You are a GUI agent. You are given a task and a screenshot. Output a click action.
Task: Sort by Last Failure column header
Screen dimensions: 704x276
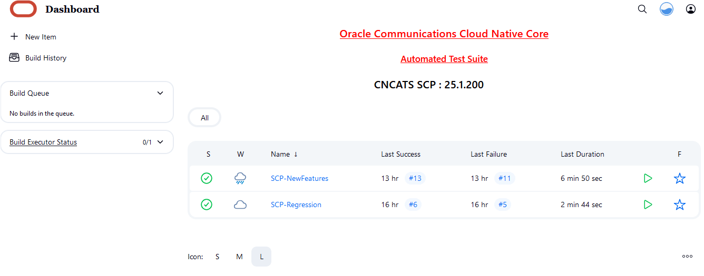(x=489, y=154)
